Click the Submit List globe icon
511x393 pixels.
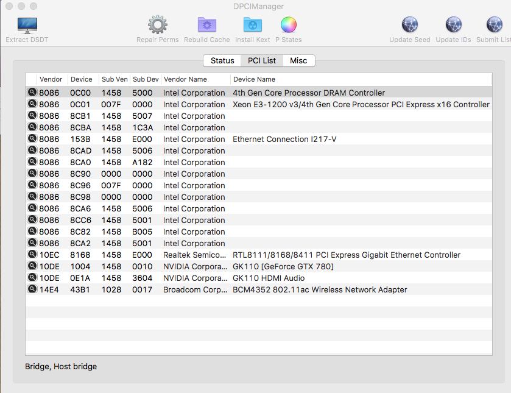[494, 26]
